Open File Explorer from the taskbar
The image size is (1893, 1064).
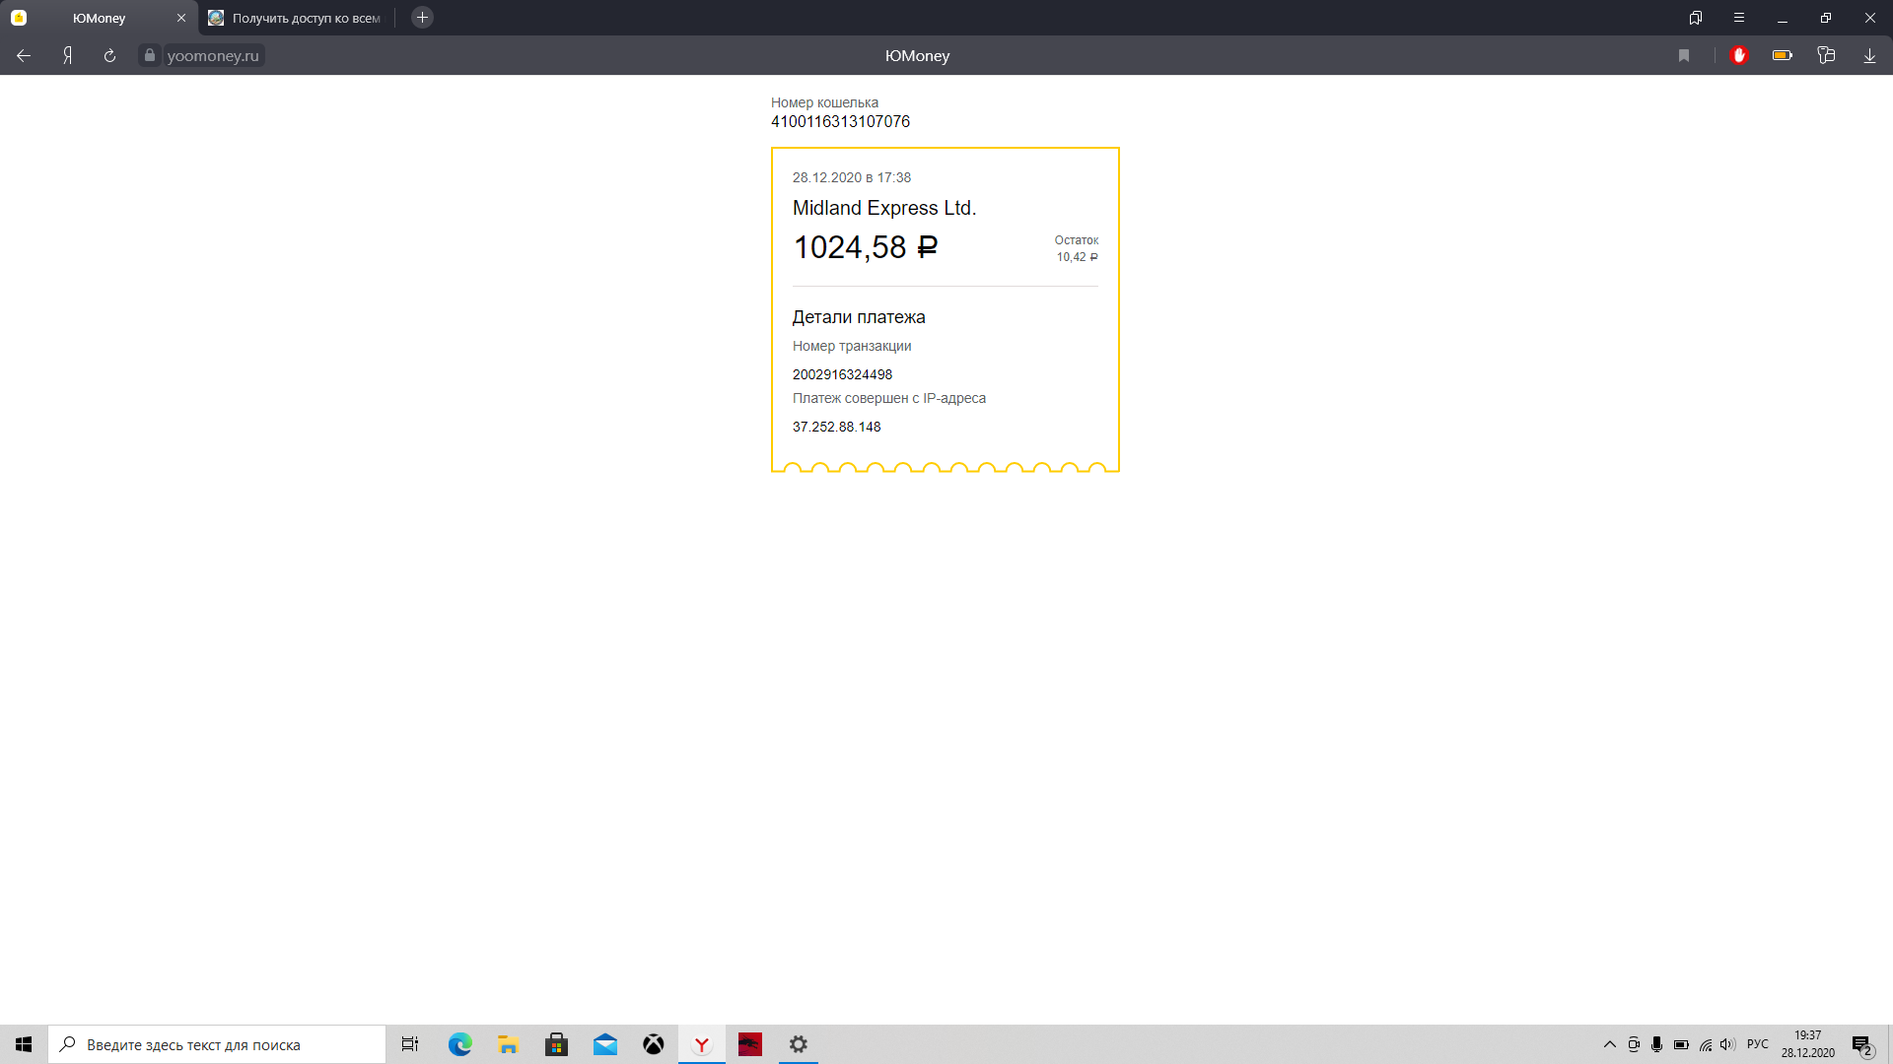point(508,1044)
